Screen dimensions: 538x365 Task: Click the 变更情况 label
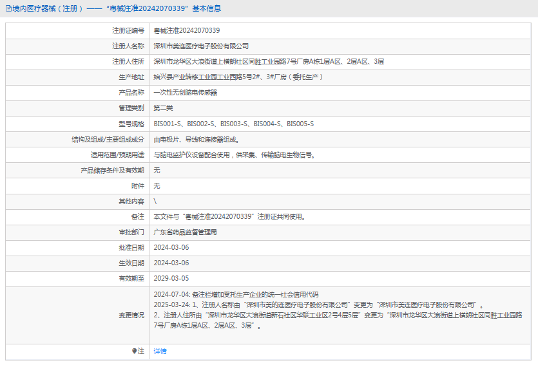coord(131,315)
